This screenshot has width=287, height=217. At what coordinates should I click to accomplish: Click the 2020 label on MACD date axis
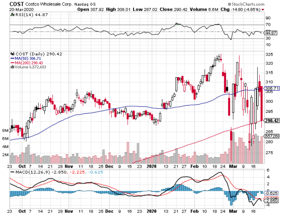(x=152, y=211)
